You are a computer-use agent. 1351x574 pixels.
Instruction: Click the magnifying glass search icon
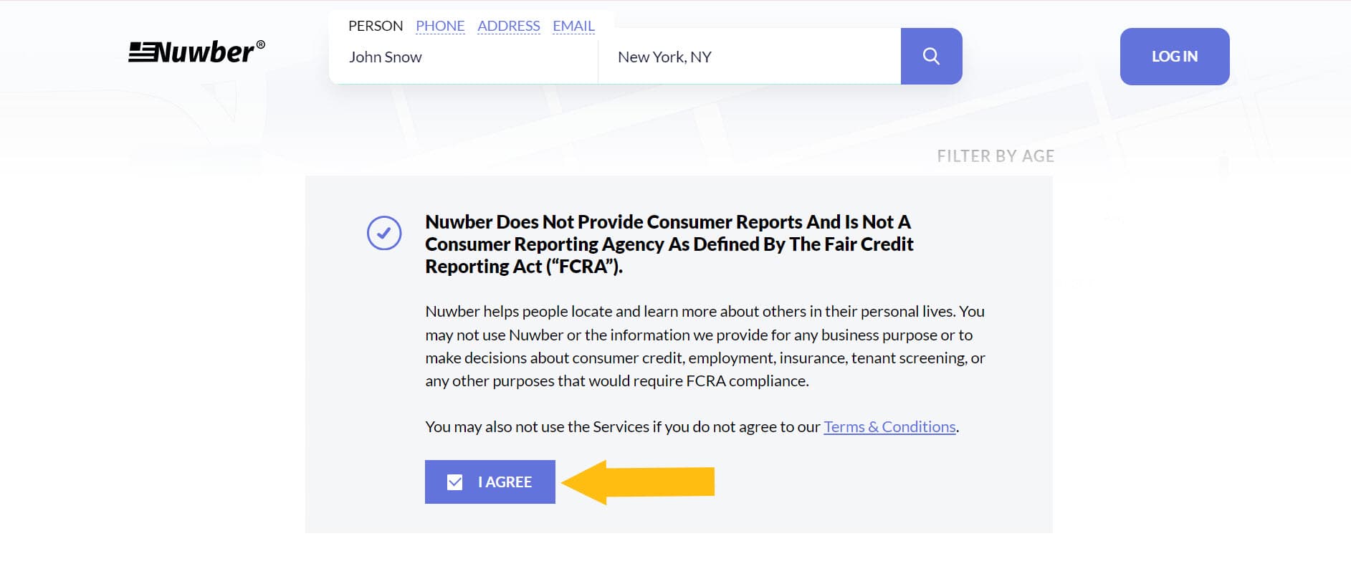(931, 56)
